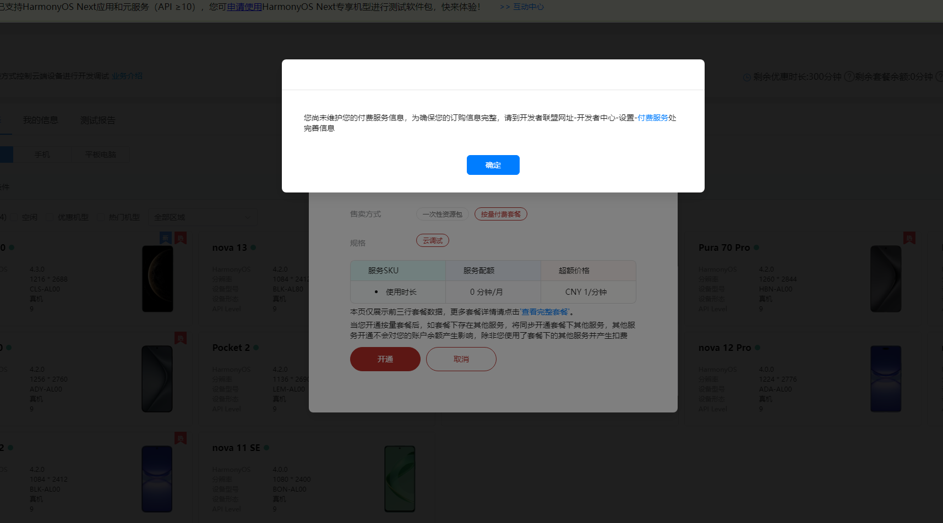
Task: Tick the 空闲 filter checkbox
Action: (15, 217)
